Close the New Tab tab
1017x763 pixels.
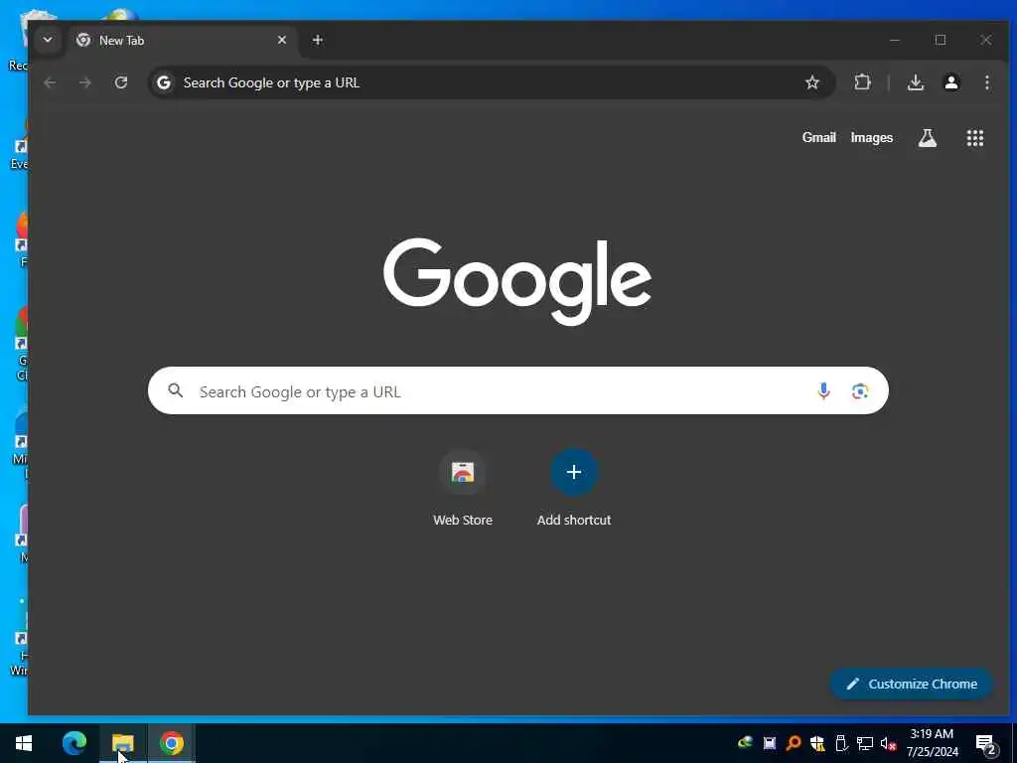(x=281, y=40)
